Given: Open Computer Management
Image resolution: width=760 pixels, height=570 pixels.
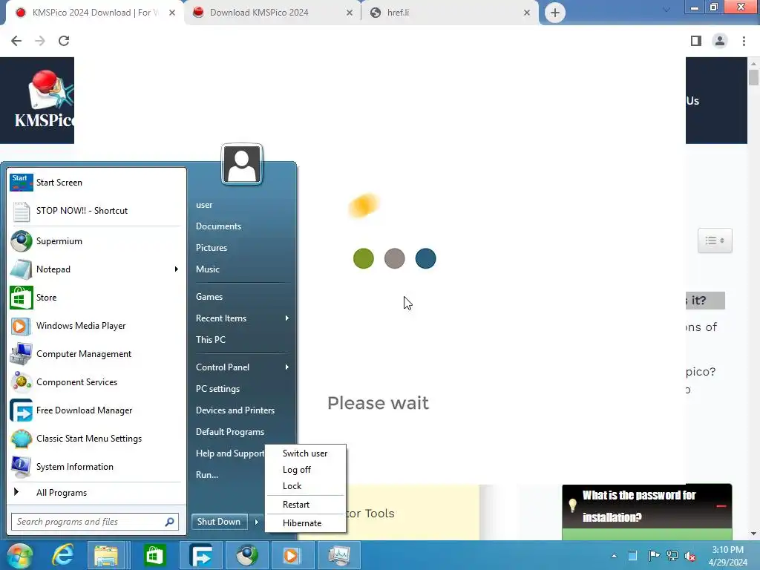Looking at the screenshot, I should tap(96, 354).
